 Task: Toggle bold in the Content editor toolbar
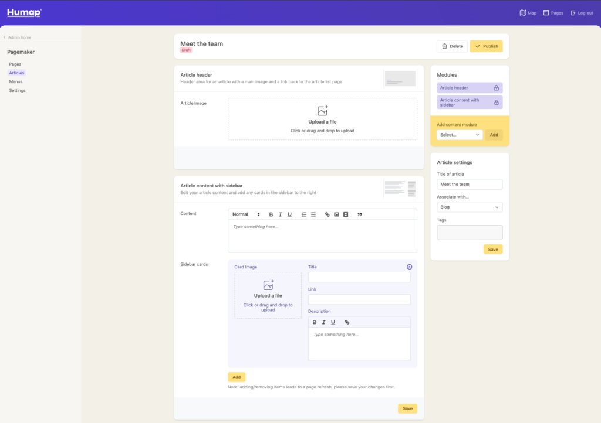[x=271, y=214]
